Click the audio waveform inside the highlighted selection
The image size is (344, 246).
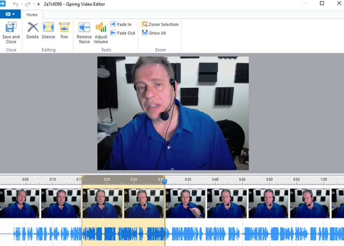[x=123, y=234]
